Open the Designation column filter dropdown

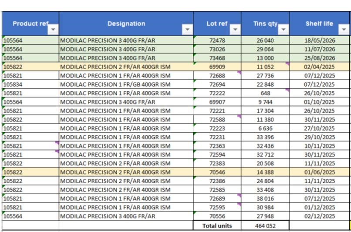pyautogui.click(x=188, y=30)
